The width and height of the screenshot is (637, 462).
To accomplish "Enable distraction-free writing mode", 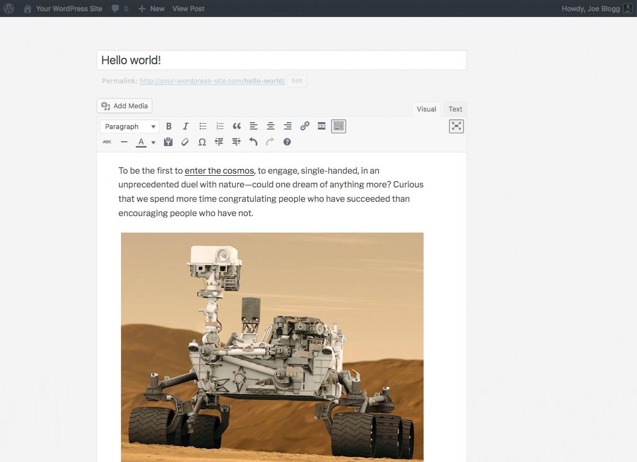I will coord(457,126).
